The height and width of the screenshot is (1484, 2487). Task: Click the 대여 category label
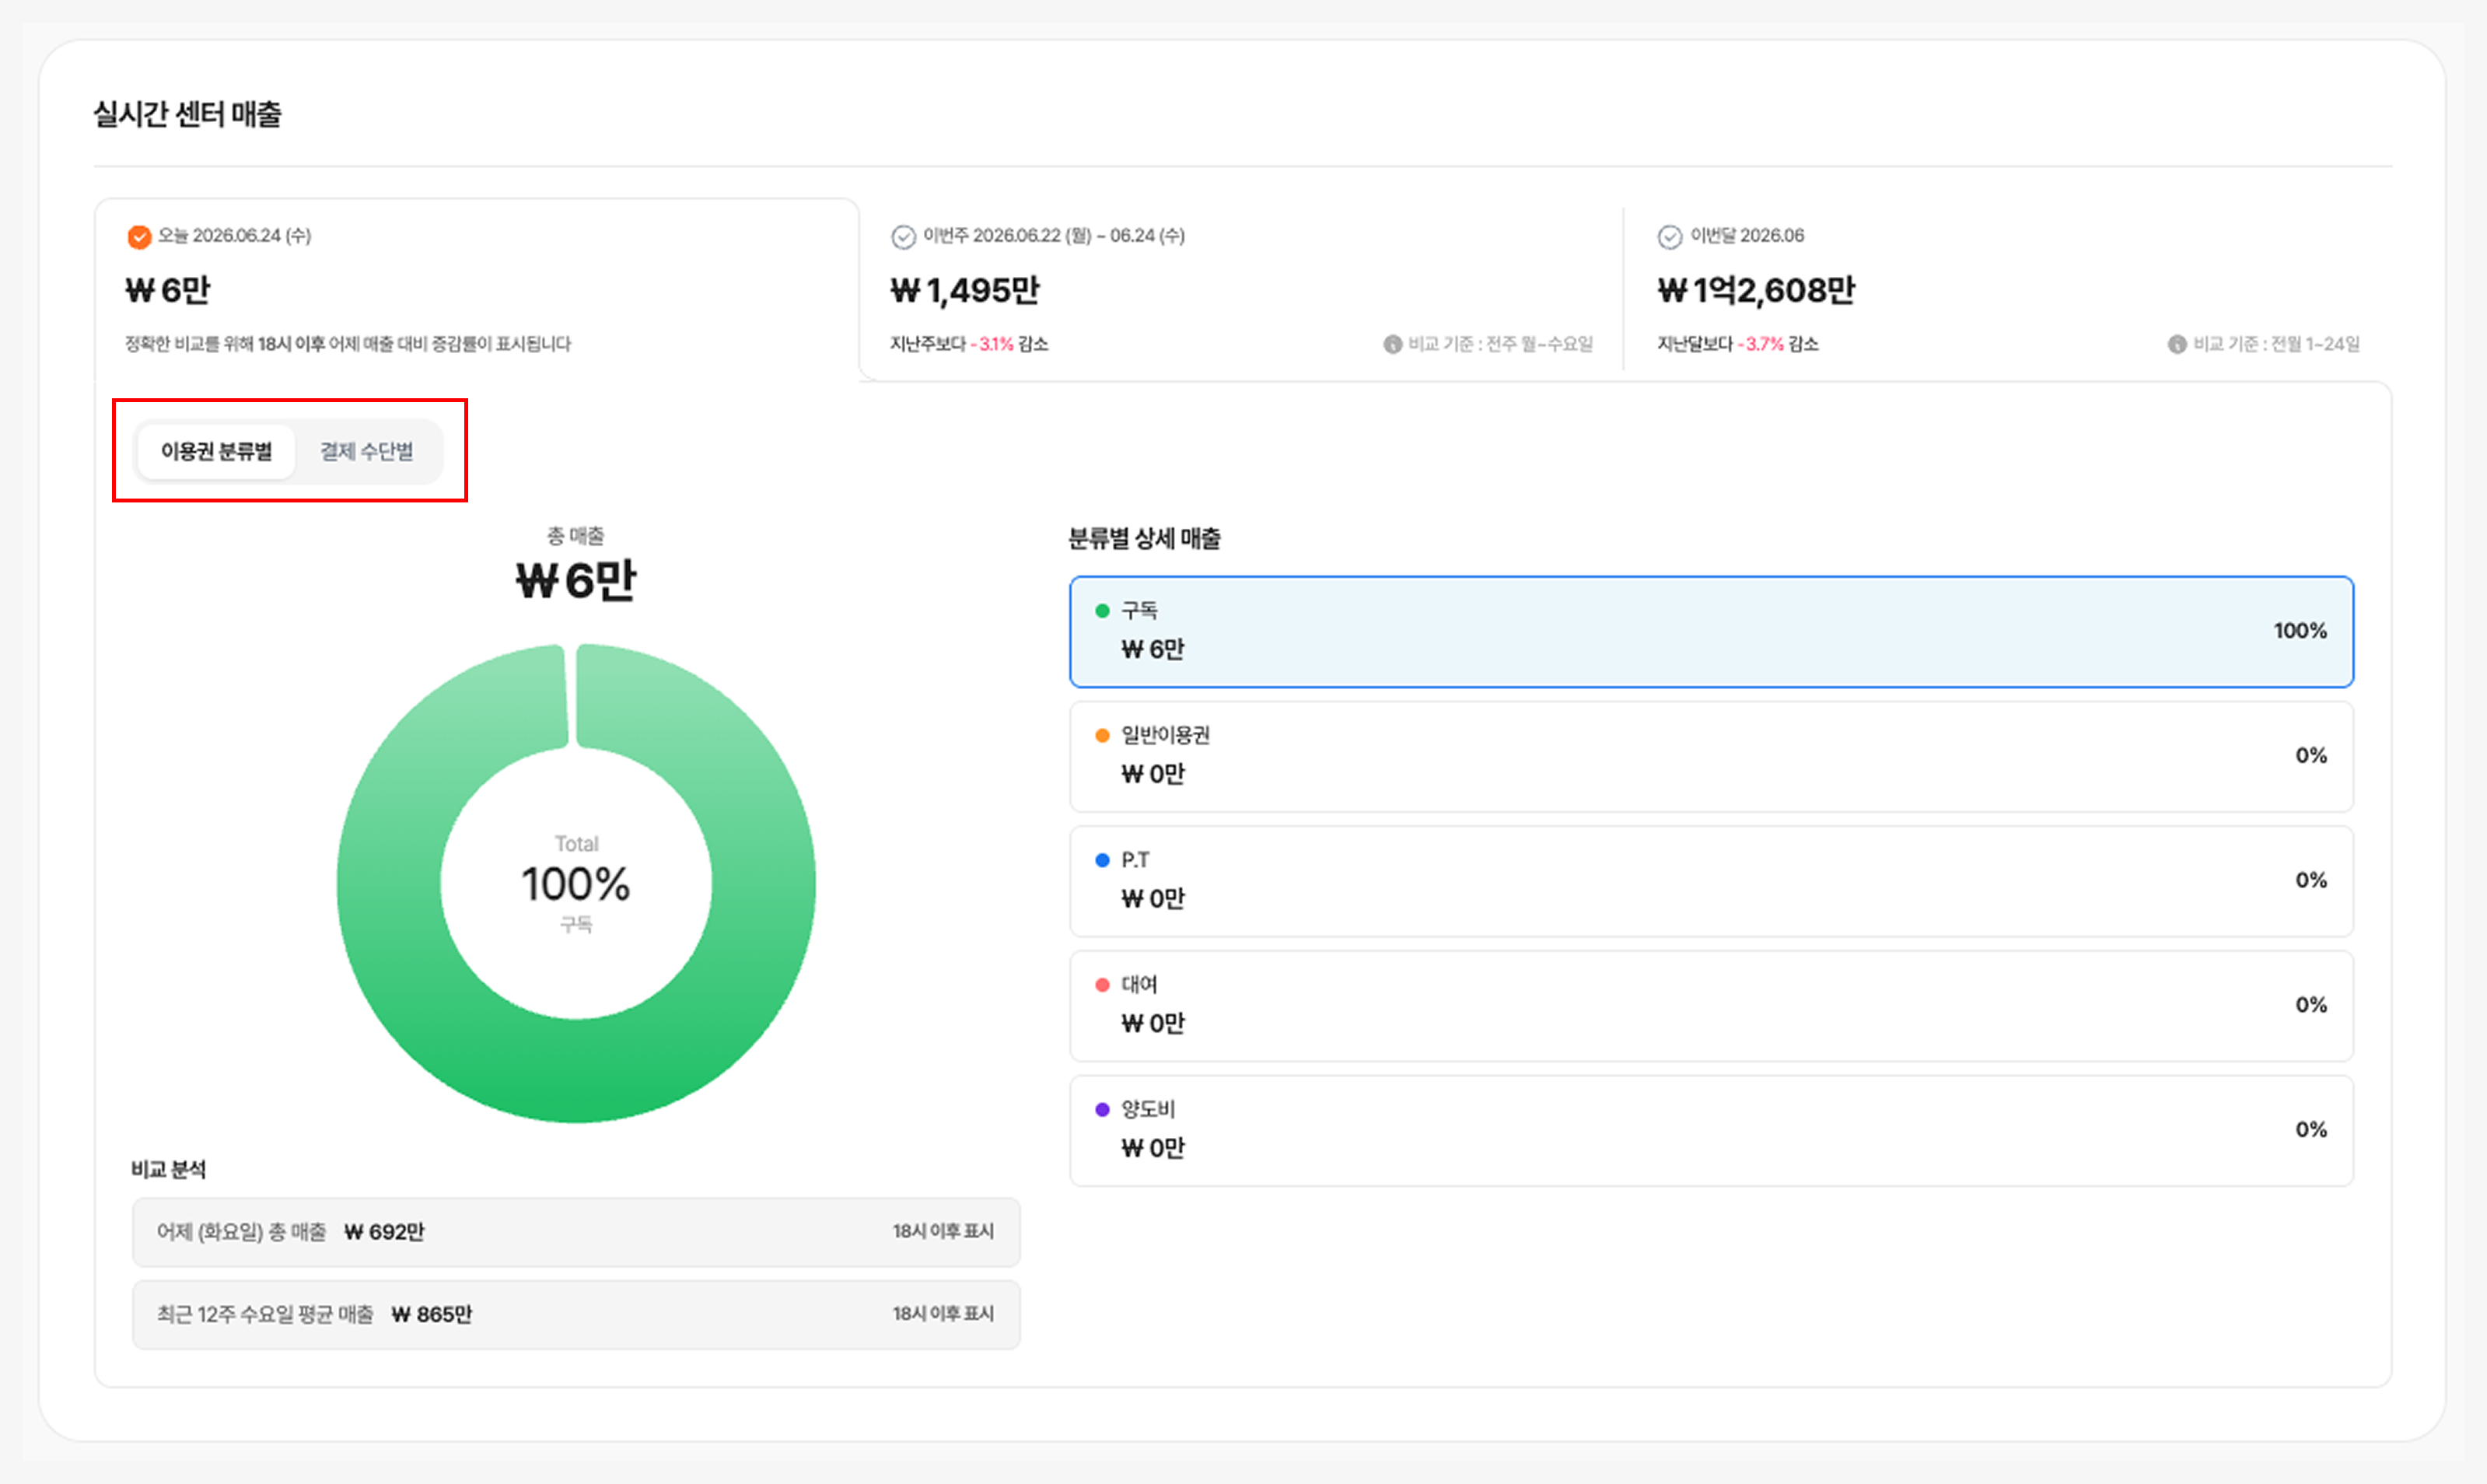[x=1139, y=985]
